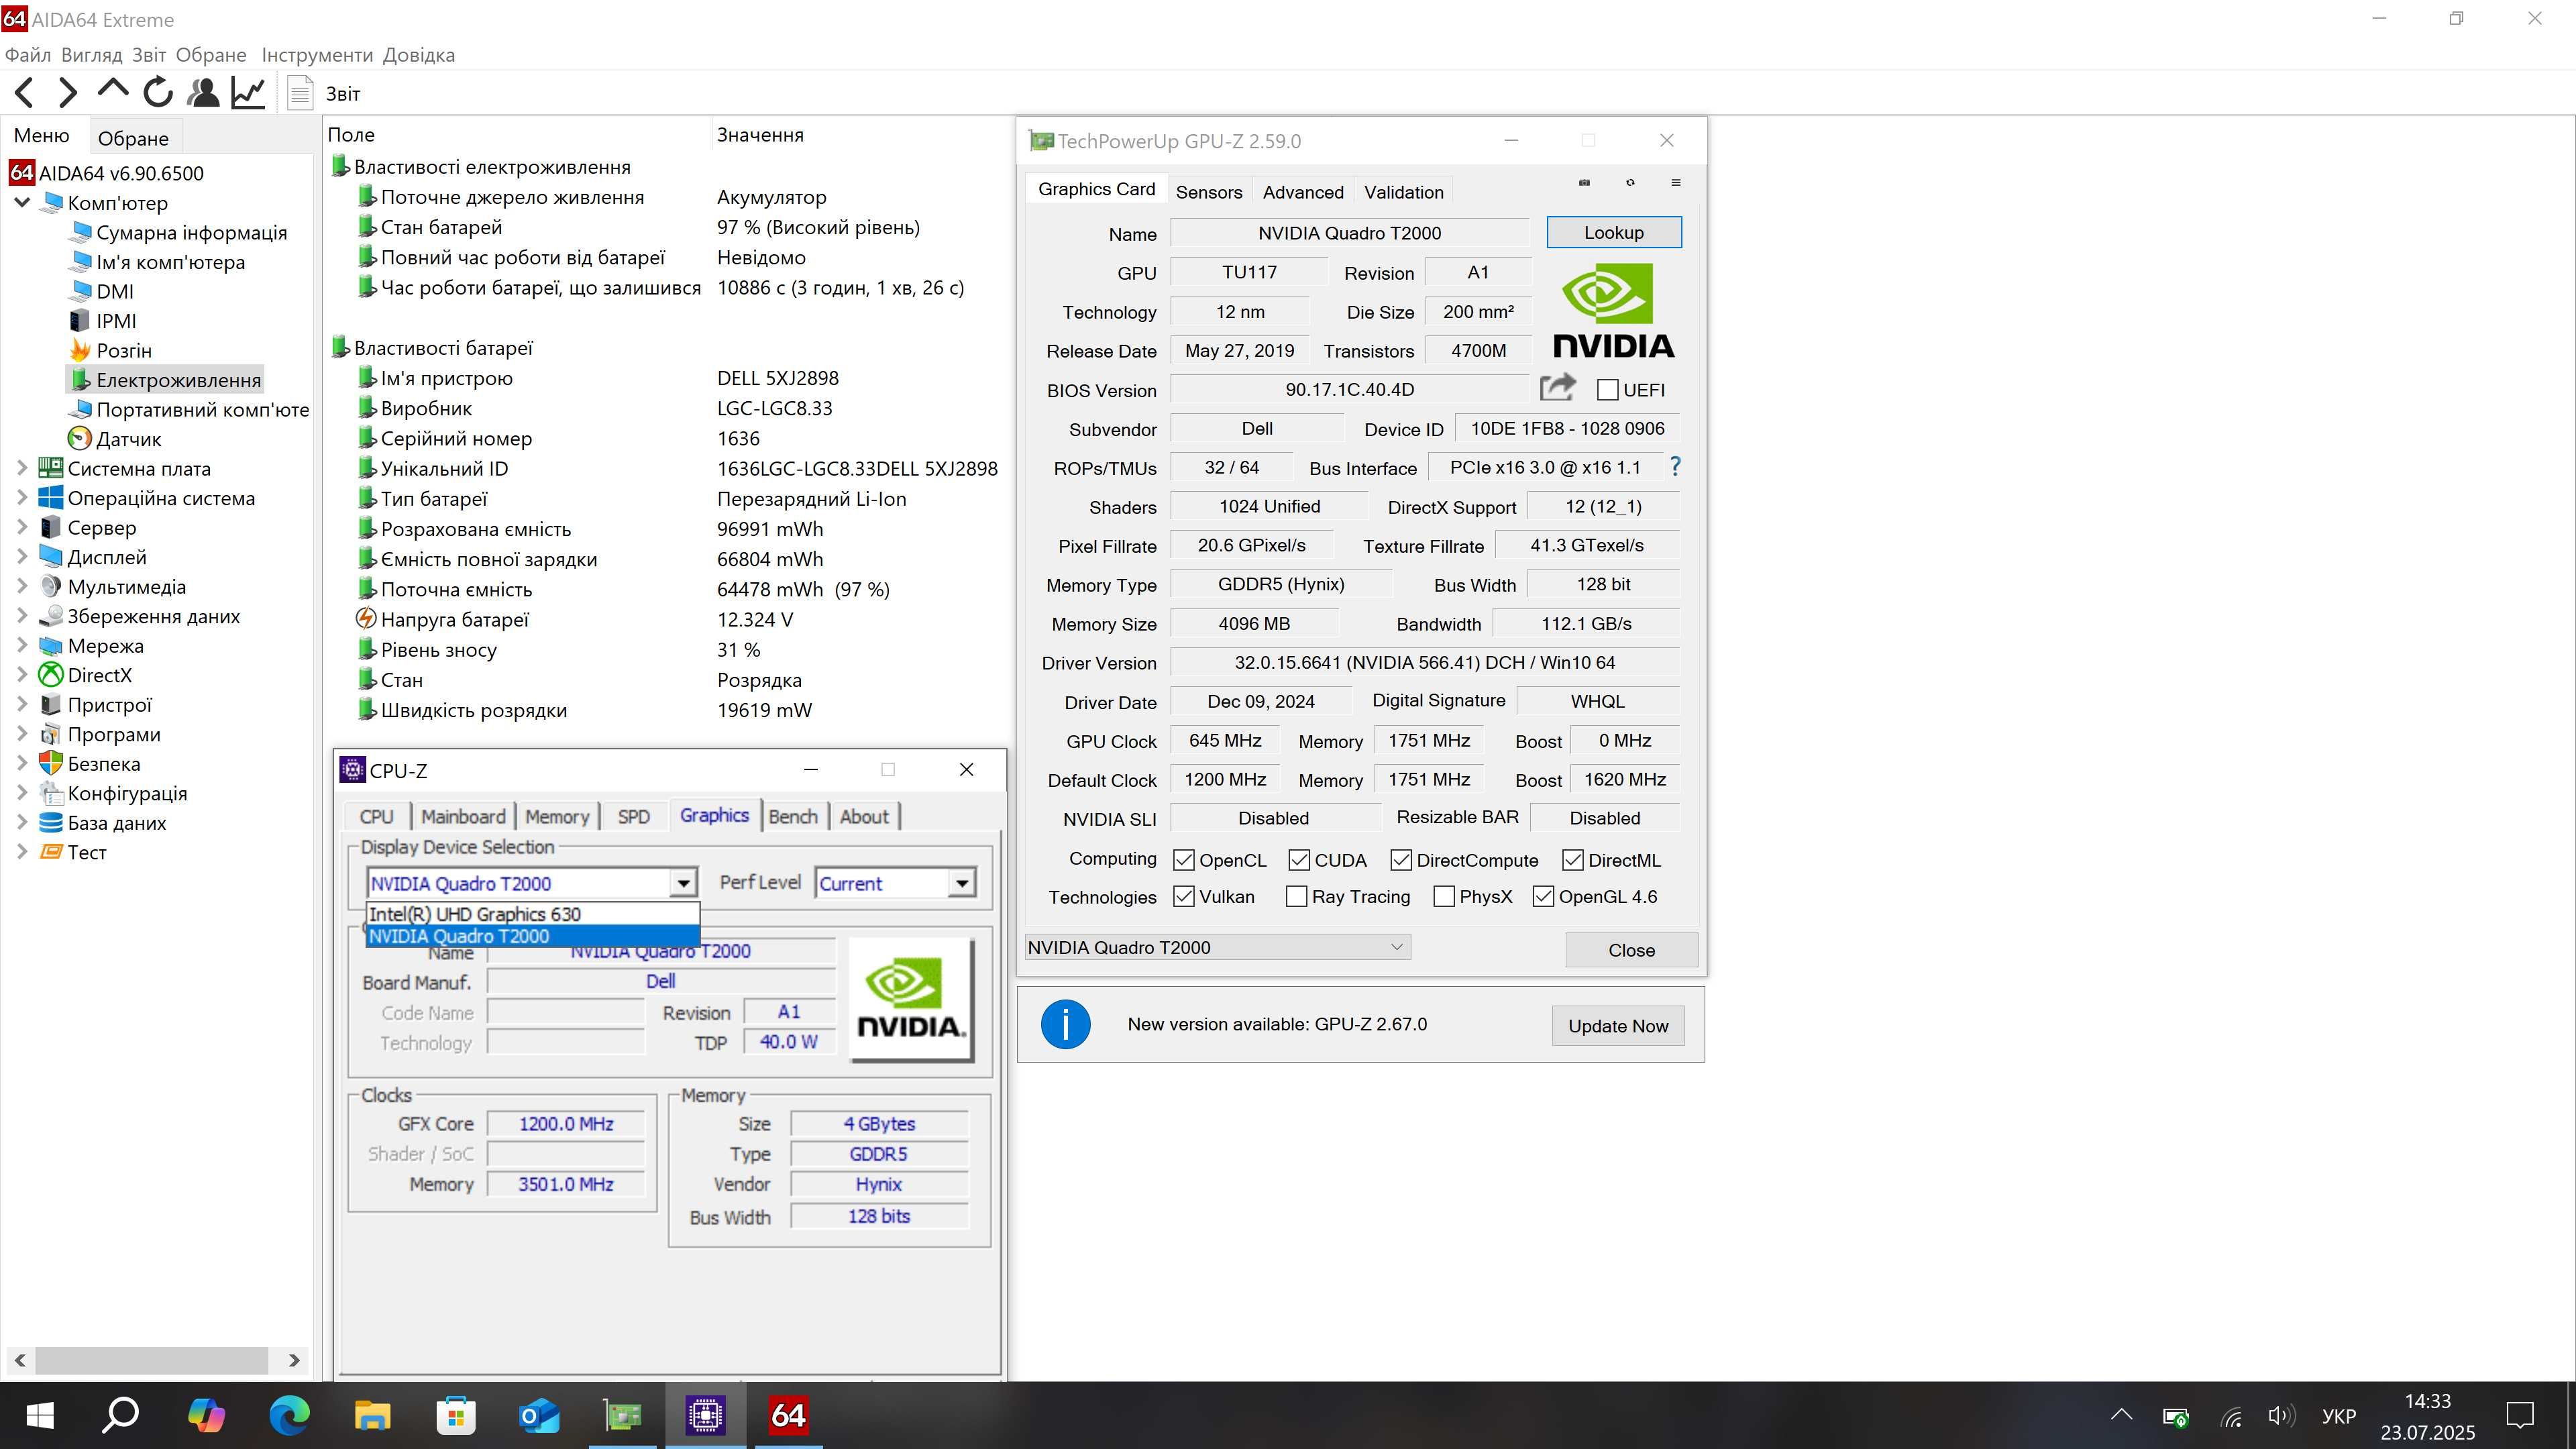2576x1449 pixels.
Task: Open the Інструменти menu
Action: tap(317, 55)
